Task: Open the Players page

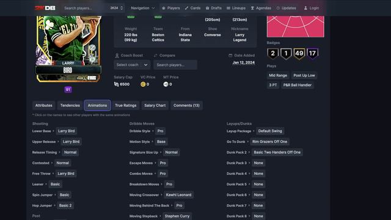Action: 171,8
